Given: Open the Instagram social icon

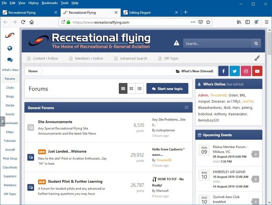Looking at the screenshot, I should [246, 71].
